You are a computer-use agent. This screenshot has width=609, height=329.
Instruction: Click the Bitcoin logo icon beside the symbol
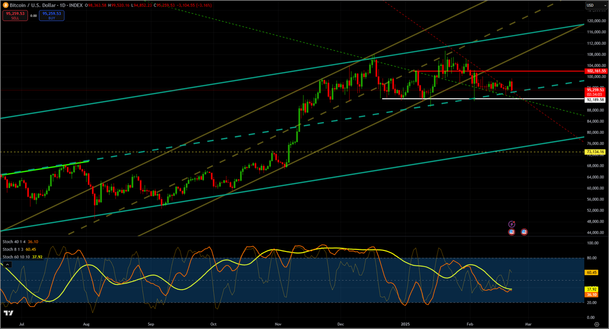point(5,6)
